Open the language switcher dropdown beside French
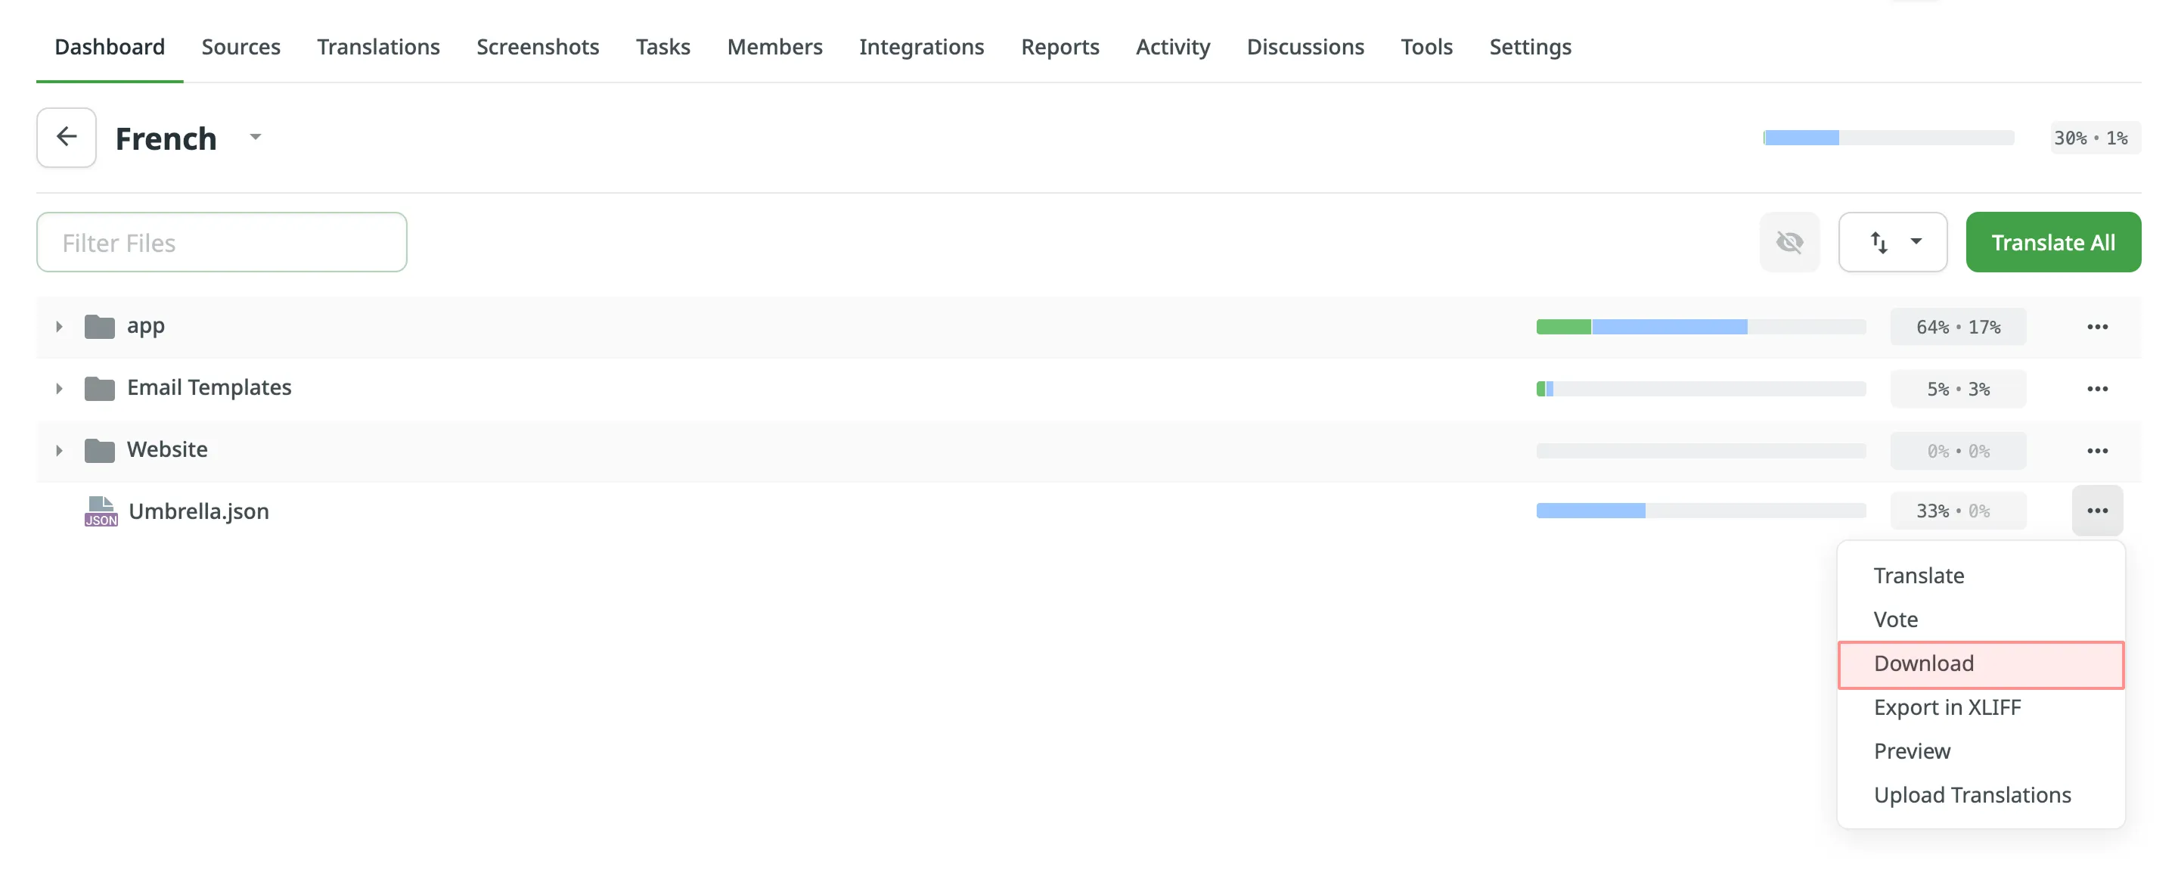Viewport: 2178px width, 879px height. coord(256,137)
